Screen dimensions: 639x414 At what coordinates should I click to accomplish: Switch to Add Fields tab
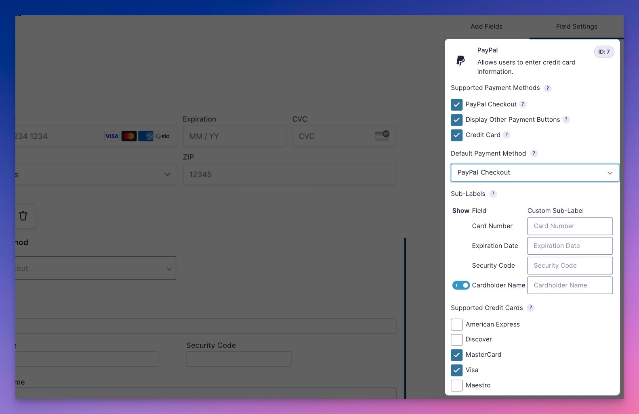click(x=486, y=27)
